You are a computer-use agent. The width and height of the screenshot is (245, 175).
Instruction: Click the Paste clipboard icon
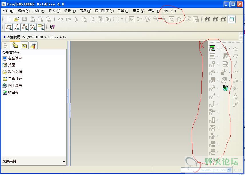92,19
